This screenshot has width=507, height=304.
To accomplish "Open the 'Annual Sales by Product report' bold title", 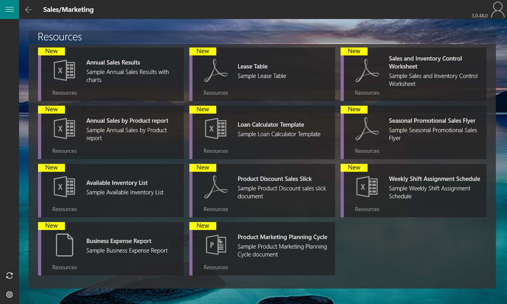I will pos(127,121).
